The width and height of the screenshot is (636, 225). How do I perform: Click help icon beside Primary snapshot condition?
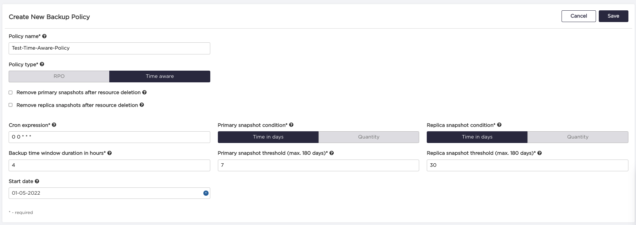click(x=291, y=125)
